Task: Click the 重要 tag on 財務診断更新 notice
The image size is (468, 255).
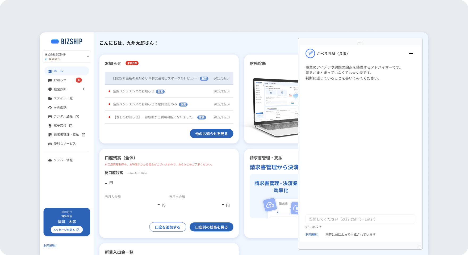Action: click(x=204, y=79)
